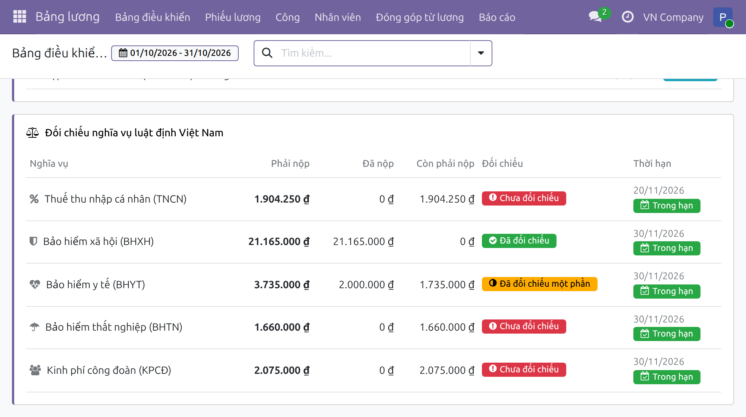The height and width of the screenshot is (417, 746).
Task: Click Chưa đối chiếu badge for TNCN row
Action: tap(524, 198)
